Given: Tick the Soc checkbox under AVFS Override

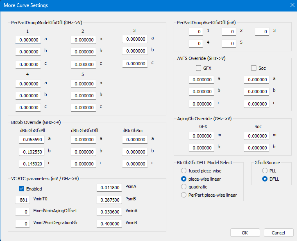Looking at the screenshot, I should point(254,68).
